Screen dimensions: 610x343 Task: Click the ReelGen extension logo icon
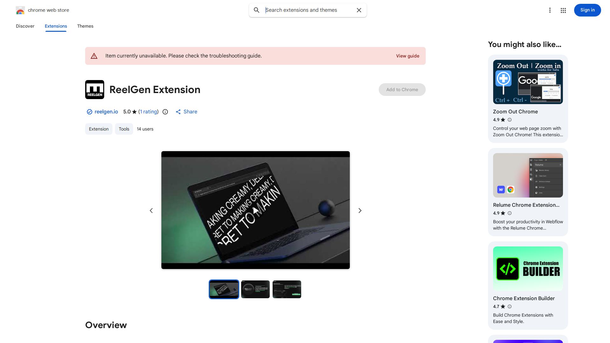tap(95, 90)
